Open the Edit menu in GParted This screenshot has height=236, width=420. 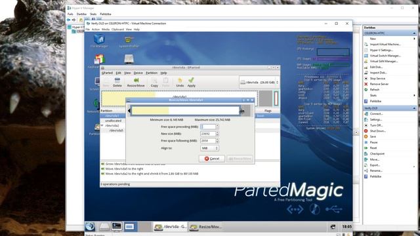coord(118,73)
